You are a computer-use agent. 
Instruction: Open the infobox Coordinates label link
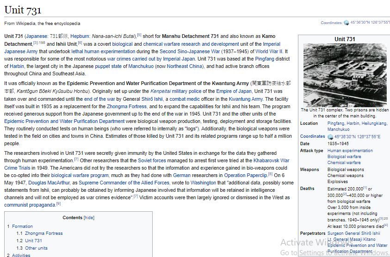[x=312, y=136]
